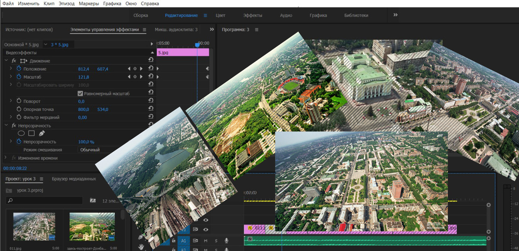The image size is (519, 251).
Task: Toggle animation stopwatch for Масштаб
Action: 19,77
